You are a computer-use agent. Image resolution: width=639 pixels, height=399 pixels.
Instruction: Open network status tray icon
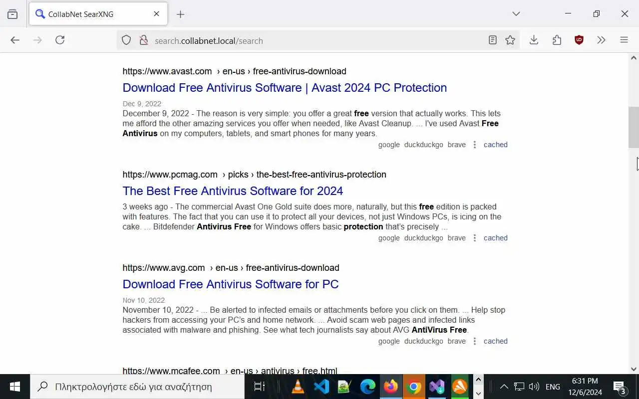519,387
